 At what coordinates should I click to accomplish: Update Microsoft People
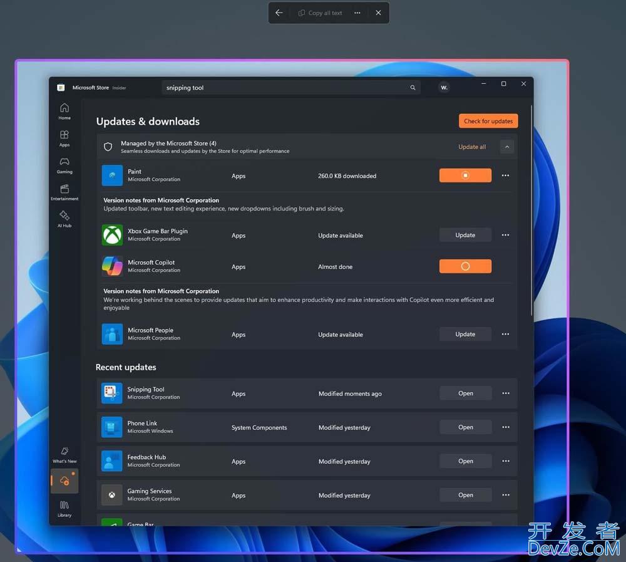(x=465, y=334)
